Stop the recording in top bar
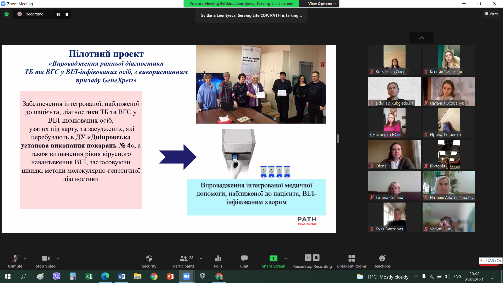503x283 pixels. [x=67, y=14]
